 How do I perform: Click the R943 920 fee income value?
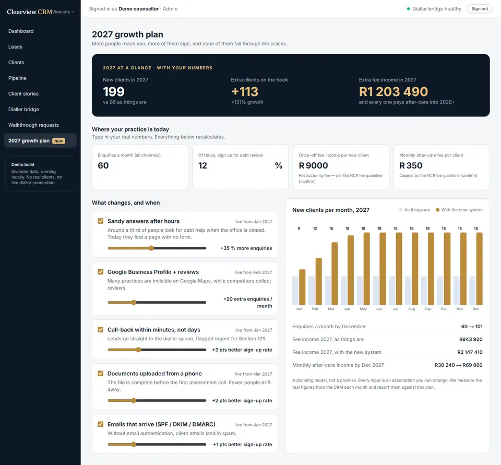click(x=471, y=339)
